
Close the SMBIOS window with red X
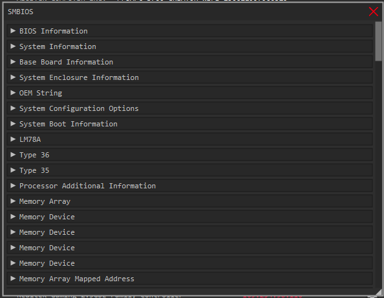[x=374, y=12]
